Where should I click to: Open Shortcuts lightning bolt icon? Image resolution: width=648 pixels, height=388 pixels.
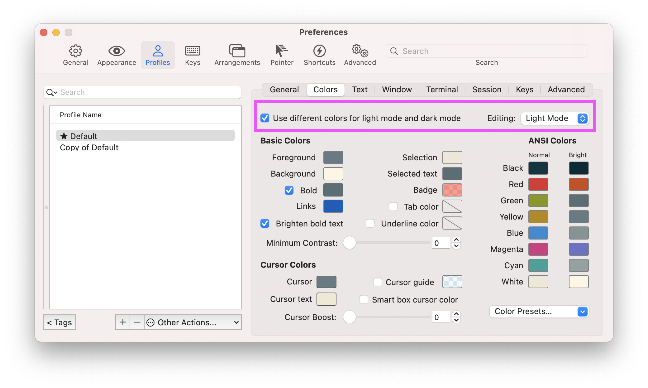319,51
